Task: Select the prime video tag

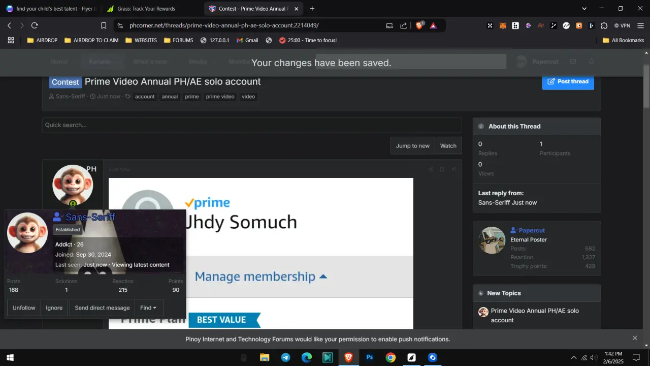Action: click(x=220, y=97)
